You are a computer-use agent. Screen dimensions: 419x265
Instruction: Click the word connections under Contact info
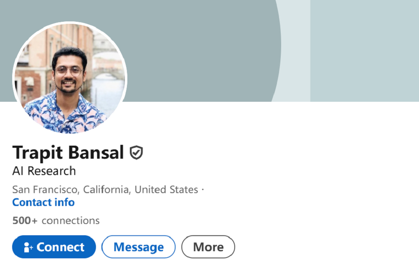point(70,221)
